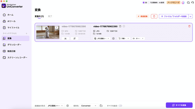Click ファイル/フォルダーを追加 button
195x109 pixels.
click(174, 16)
